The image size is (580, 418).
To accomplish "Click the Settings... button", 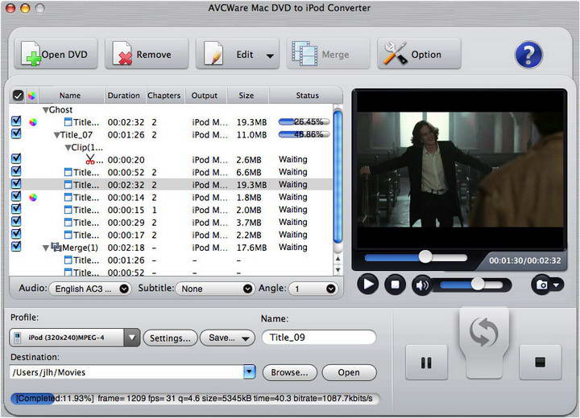I will point(170,338).
